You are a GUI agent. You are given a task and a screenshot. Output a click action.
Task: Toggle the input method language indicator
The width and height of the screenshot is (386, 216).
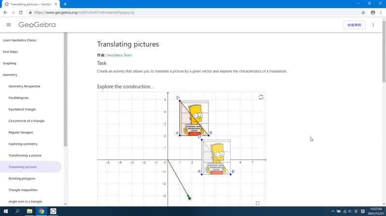coord(356,211)
